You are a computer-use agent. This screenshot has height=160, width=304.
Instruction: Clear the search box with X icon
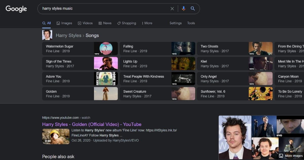click(172, 9)
